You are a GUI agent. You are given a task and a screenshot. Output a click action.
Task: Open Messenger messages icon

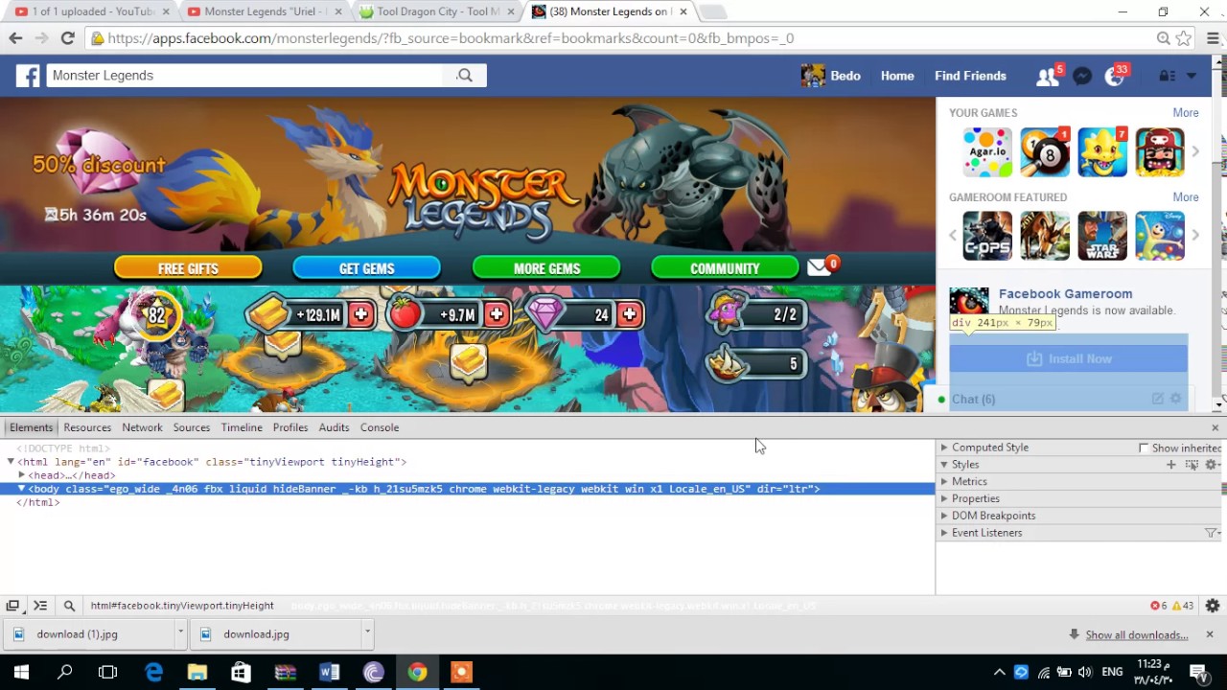coord(1082,77)
